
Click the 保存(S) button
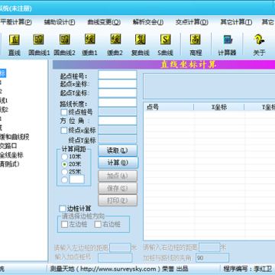click(x=118, y=188)
